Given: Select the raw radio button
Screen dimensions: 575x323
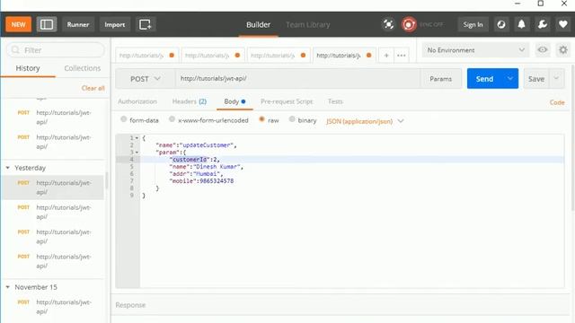Looking at the screenshot, I should pyautogui.click(x=261, y=119).
